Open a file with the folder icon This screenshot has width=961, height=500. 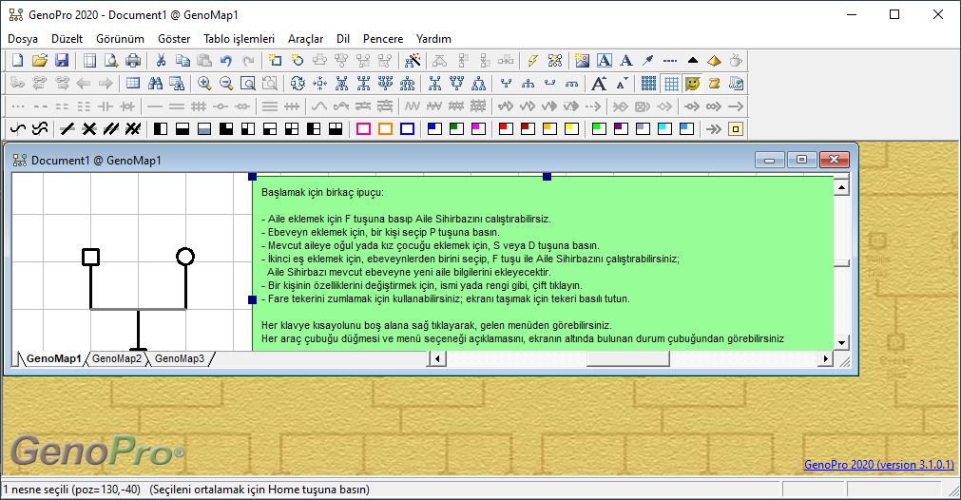pos(39,60)
